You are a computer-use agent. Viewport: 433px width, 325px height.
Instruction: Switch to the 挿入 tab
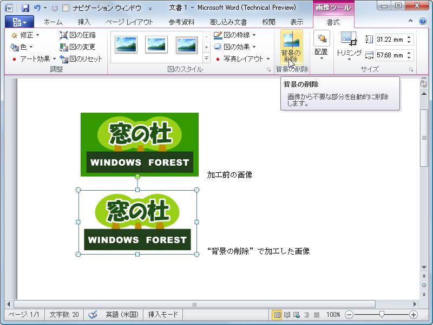point(84,22)
